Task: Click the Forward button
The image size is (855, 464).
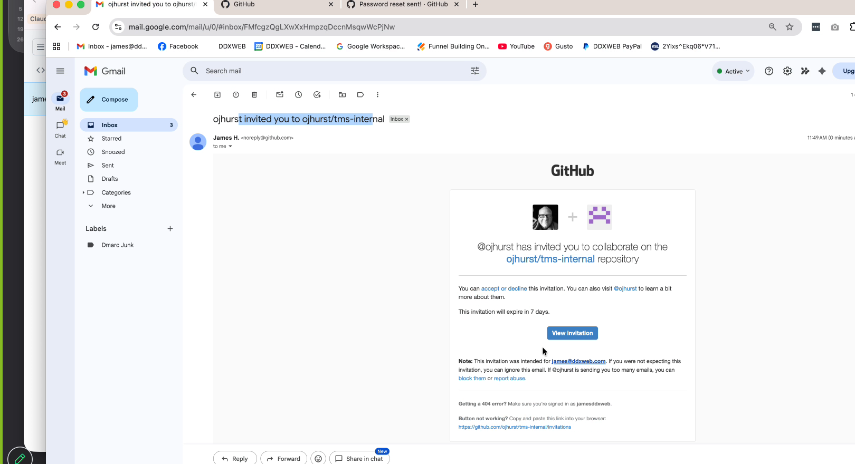Action: [283, 458]
